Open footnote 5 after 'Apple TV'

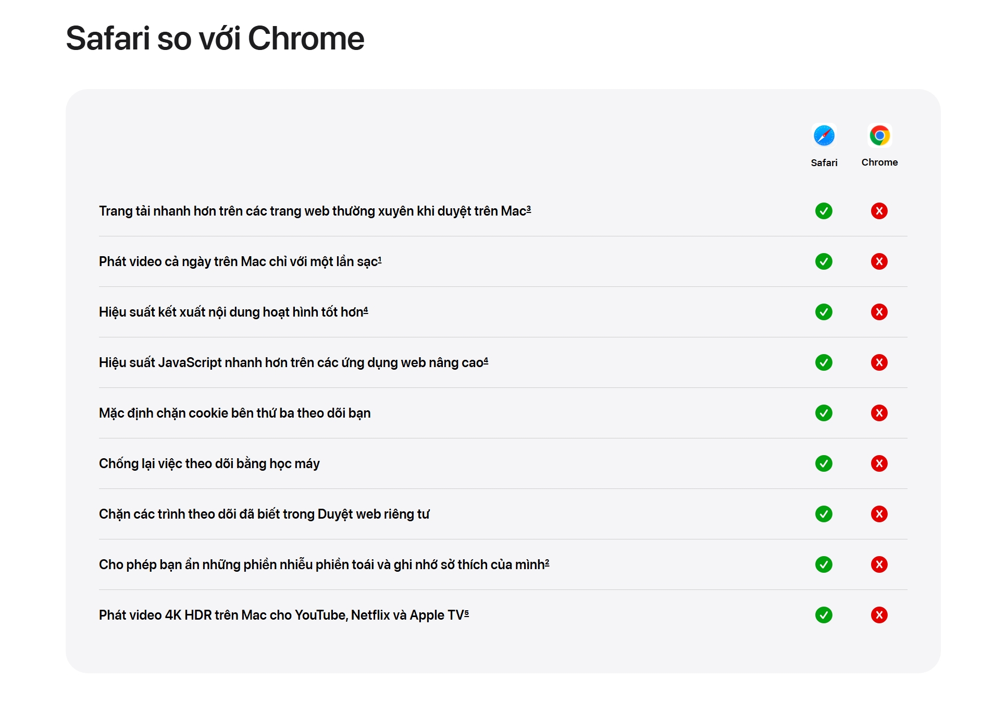click(x=467, y=613)
